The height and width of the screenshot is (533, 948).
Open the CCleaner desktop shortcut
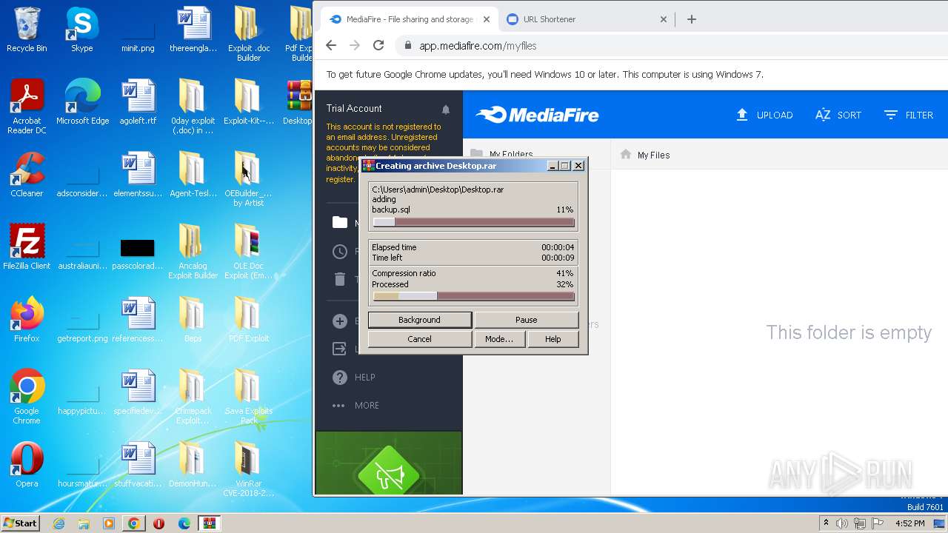click(27, 175)
